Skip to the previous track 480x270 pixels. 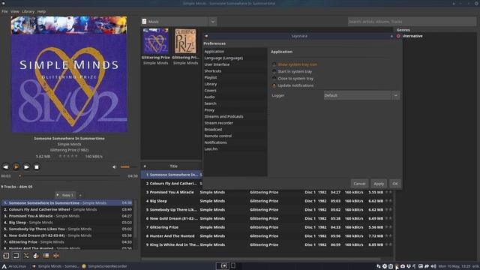point(5,166)
